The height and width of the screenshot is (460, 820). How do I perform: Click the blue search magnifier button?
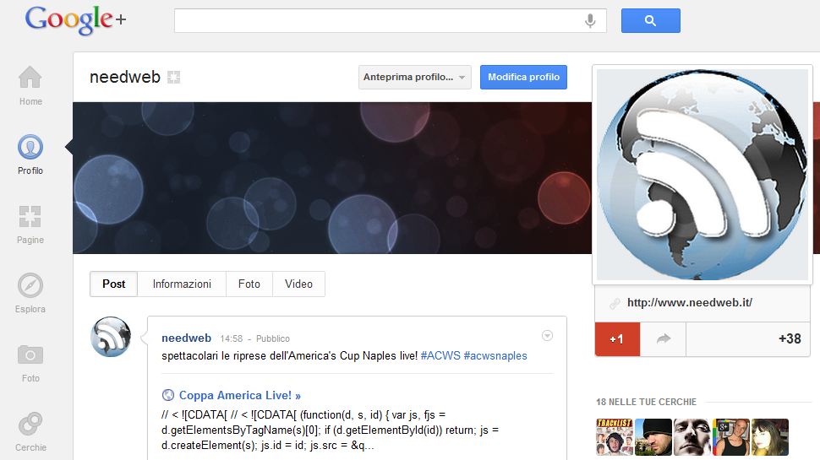(x=651, y=20)
